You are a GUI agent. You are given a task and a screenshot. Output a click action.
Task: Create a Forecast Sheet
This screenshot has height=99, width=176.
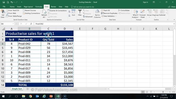coord(142,14)
